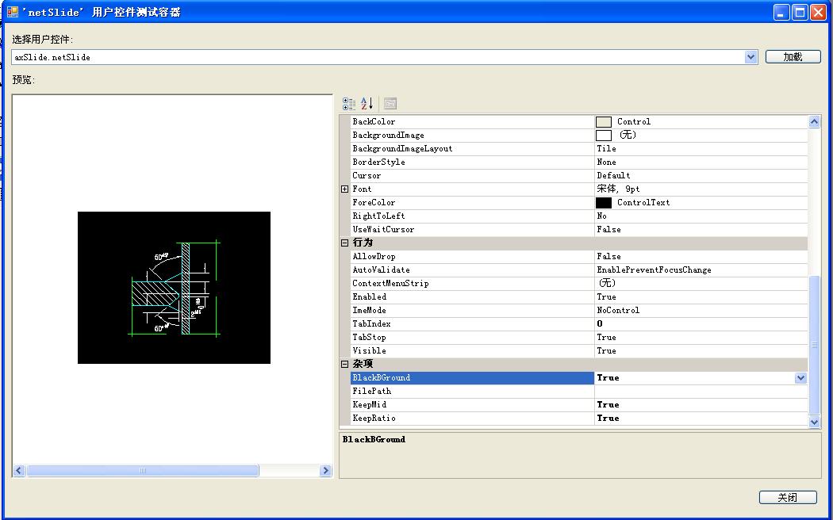Viewport: 833px width, 520px height.
Task: Select the KeepMid property row
Action: coord(578,405)
